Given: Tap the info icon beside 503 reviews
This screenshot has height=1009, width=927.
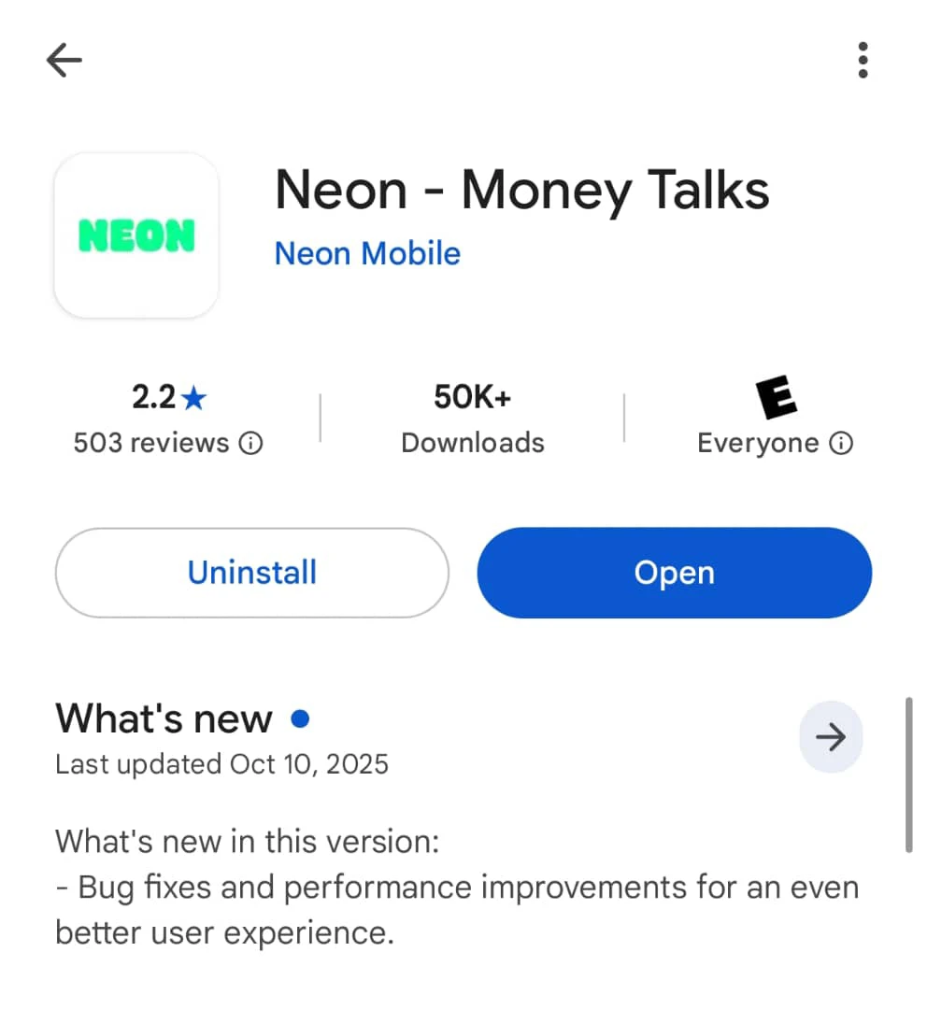Looking at the screenshot, I should tap(250, 443).
